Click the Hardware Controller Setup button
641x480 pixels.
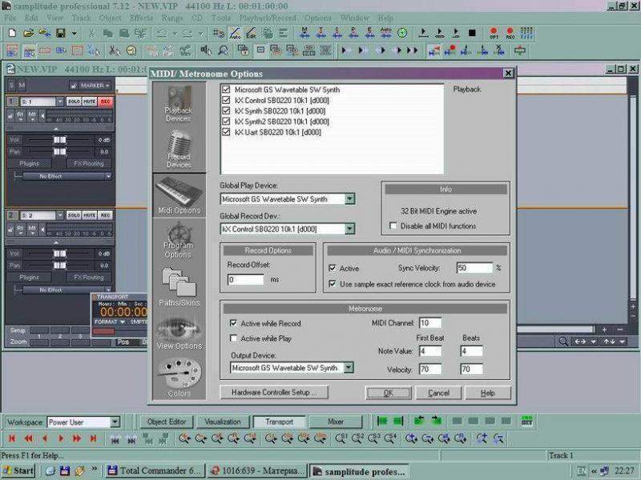coord(273,393)
